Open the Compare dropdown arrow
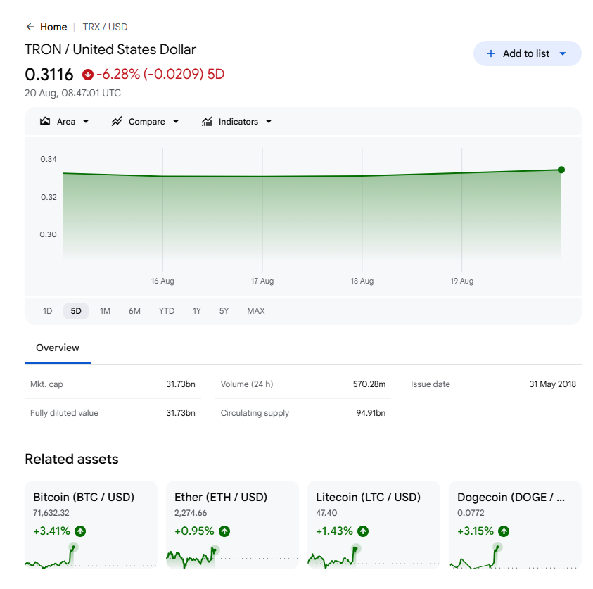Screen dimensions: 593x589 click(176, 122)
